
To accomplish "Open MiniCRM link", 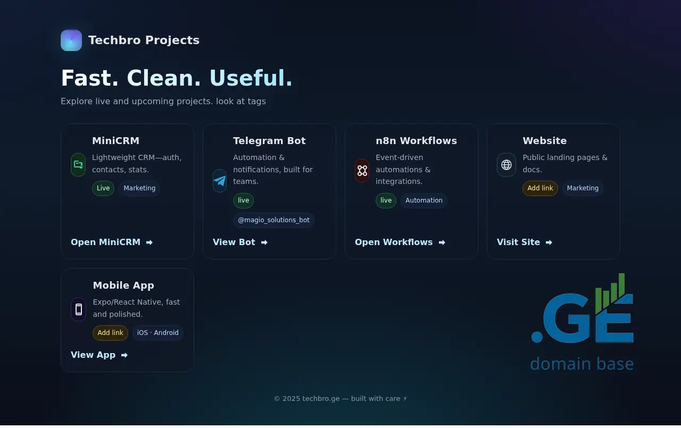I will click(x=106, y=242).
